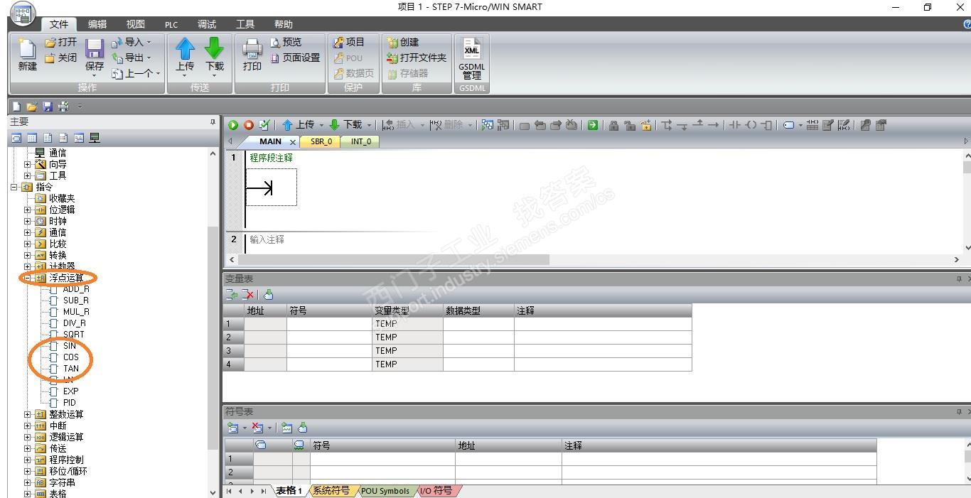
Task: Open the 调试 ribbon tab
Action: tap(207, 24)
